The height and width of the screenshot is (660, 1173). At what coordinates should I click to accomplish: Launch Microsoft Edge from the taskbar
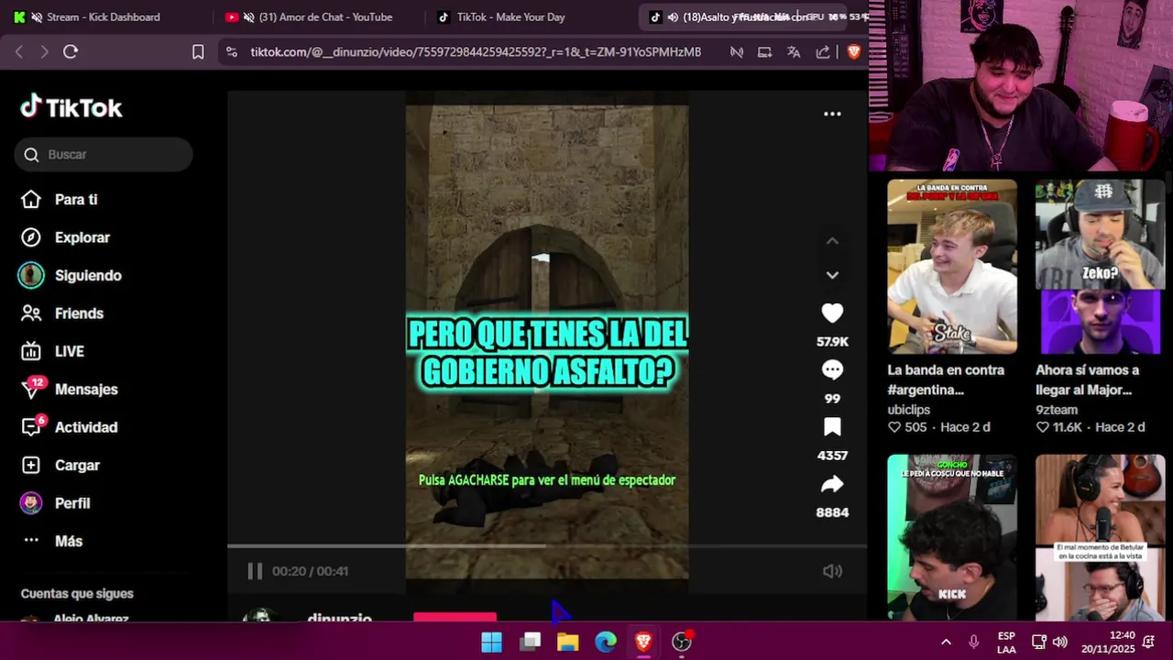pos(606,642)
